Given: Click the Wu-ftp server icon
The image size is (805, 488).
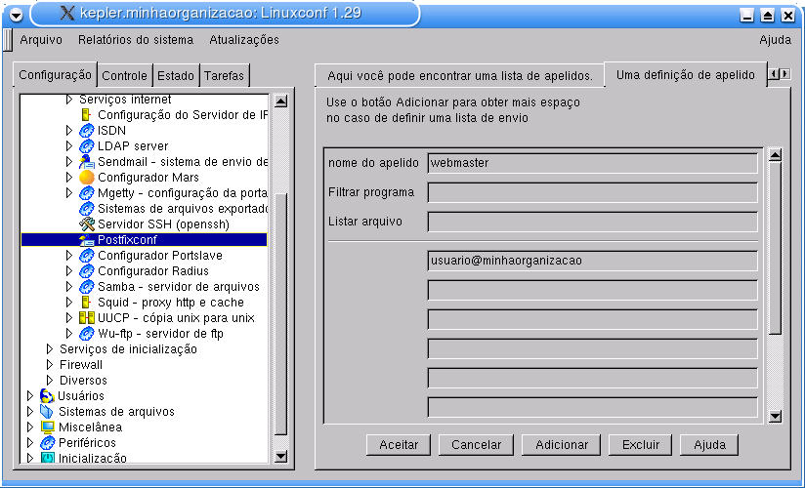Looking at the screenshot, I should tap(87, 334).
